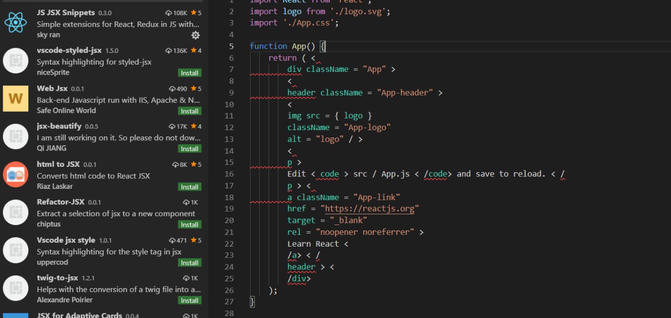Open Refactor-JSX extension icon
This screenshot has width=671, height=318.
(16, 213)
